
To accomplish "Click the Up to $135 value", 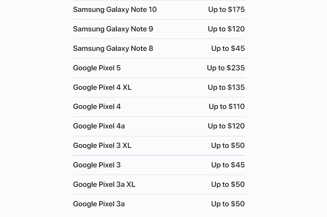I will (x=226, y=87).
